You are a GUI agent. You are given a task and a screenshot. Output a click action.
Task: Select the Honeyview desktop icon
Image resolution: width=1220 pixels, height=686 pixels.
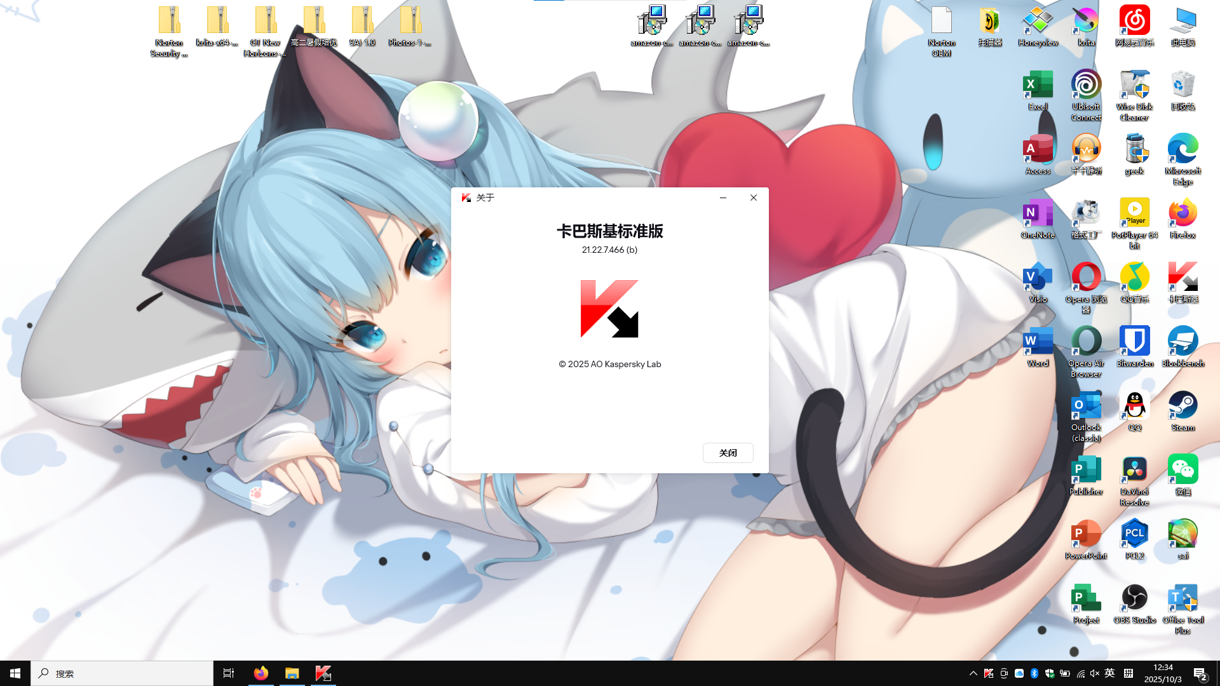(x=1038, y=27)
